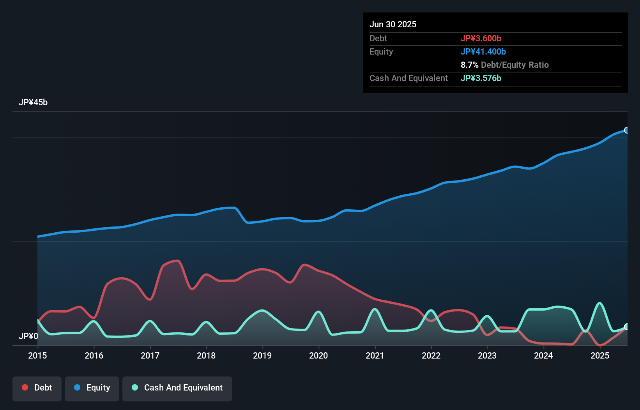Click the blue Equity value JP¥41.400b in tooltip
This screenshot has height=410, width=640.
click(484, 51)
